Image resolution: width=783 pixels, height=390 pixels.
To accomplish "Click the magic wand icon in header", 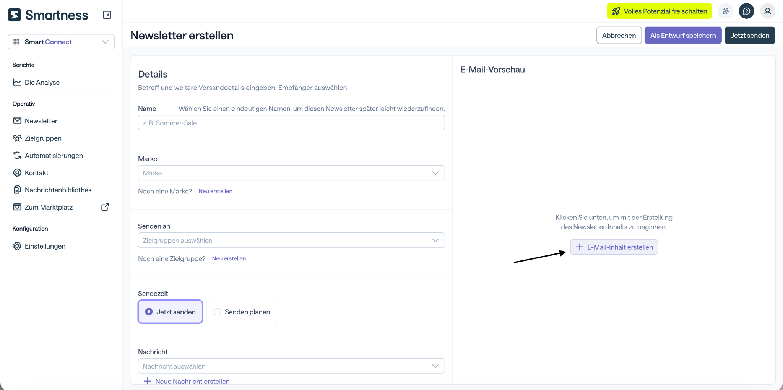I will point(725,11).
